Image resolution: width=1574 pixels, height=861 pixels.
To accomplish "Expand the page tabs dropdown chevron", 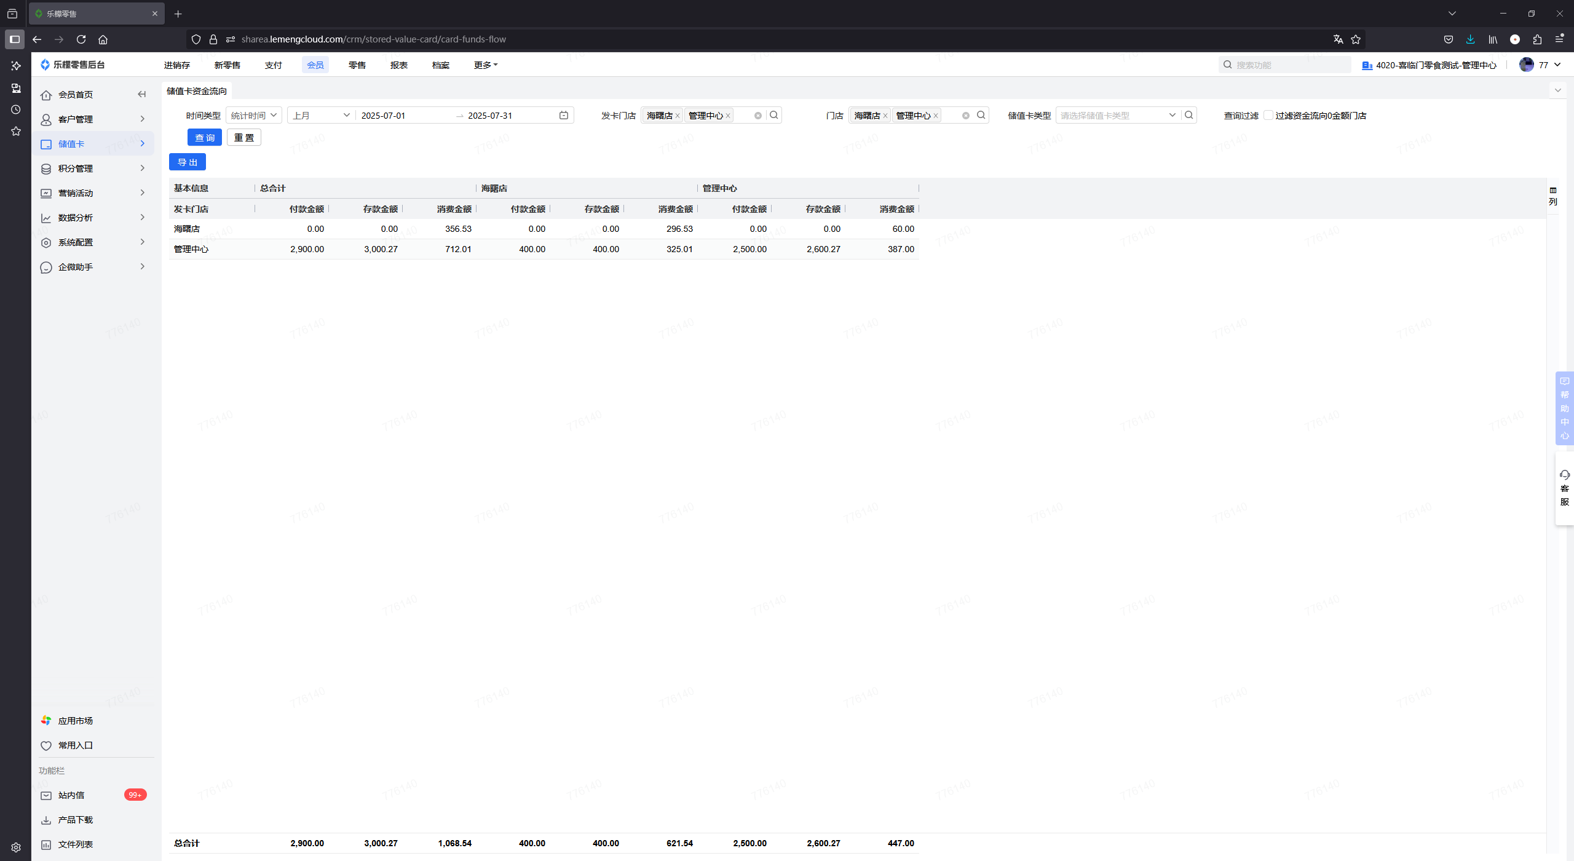I will click(1557, 90).
